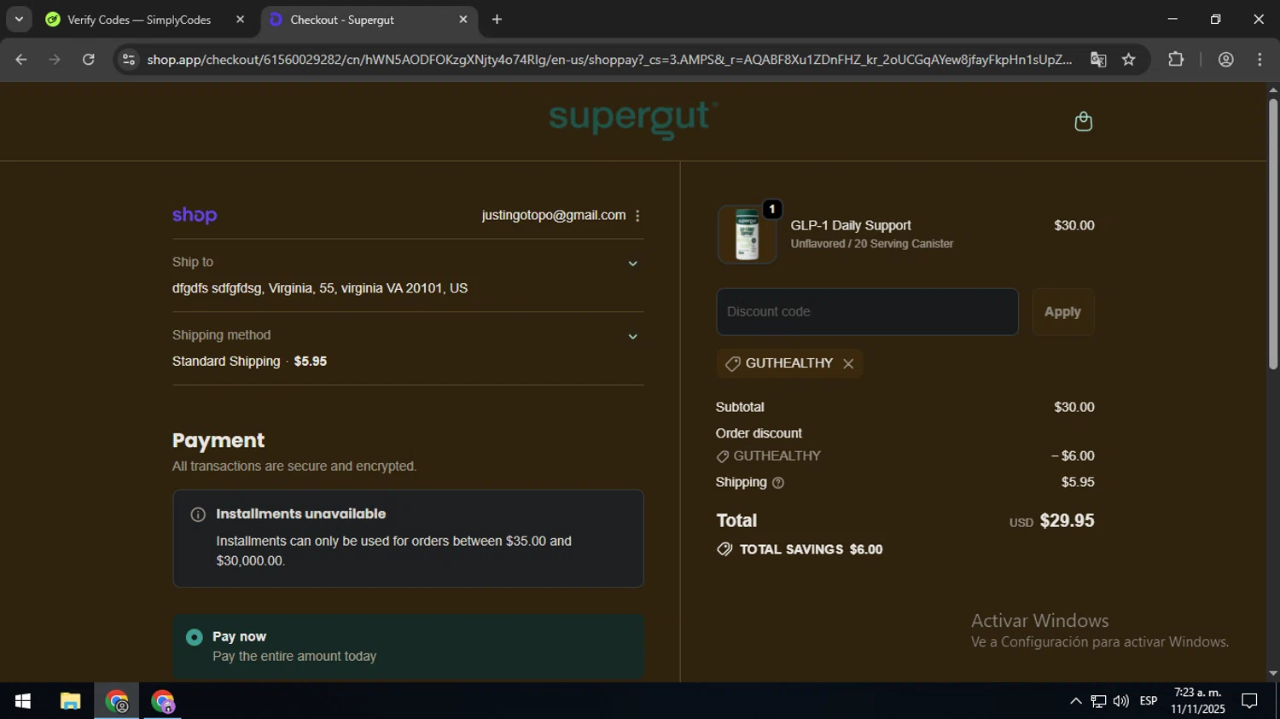Screen dimensions: 1280x719
Task: Click the Translate this page icon
Action: tap(1098, 60)
